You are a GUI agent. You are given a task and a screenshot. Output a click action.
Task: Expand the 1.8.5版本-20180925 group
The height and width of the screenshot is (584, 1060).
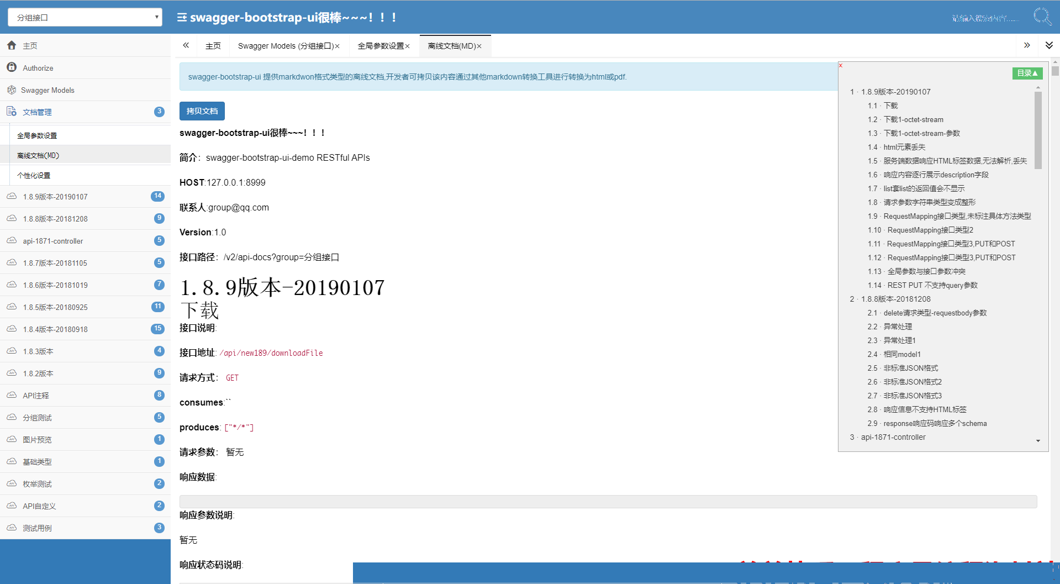tap(85, 307)
